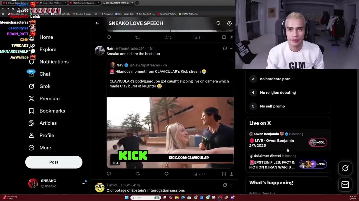The width and height of the screenshot is (359, 201).
Task: Bookmark Rain's post with 208 views
Action: click(224, 174)
